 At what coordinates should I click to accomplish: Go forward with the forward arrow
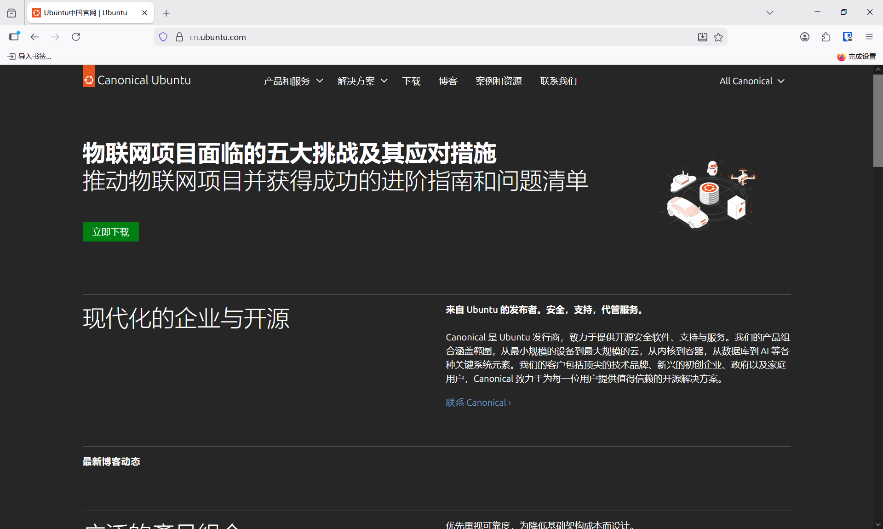tap(55, 37)
